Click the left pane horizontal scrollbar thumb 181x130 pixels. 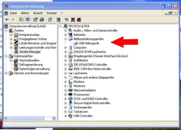[x=27, y=118]
